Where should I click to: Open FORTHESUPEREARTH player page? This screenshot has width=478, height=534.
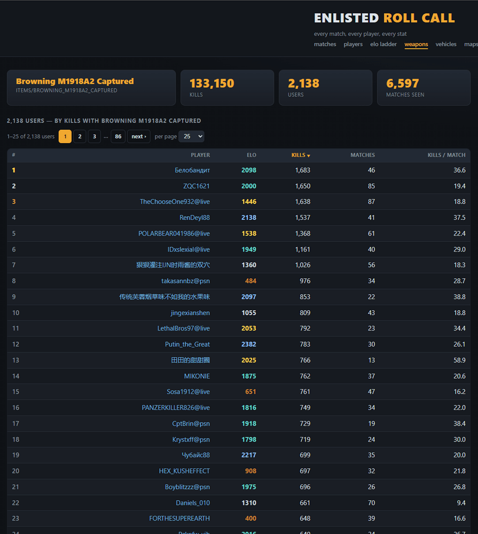pyautogui.click(x=179, y=519)
